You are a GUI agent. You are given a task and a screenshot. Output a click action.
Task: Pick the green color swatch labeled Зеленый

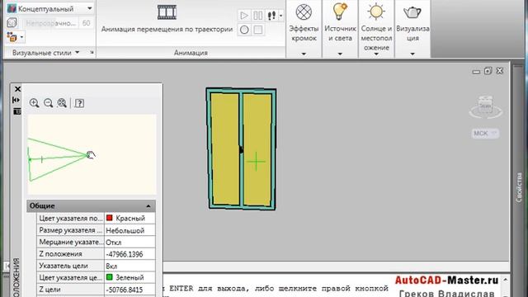pyautogui.click(x=110, y=277)
